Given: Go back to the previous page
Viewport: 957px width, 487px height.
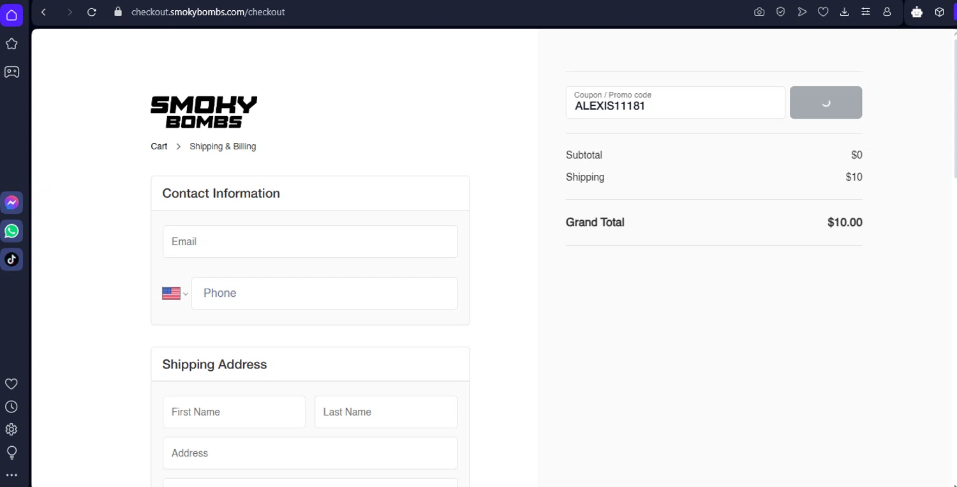Looking at the screenshot, I should click(x=43, y=12).
